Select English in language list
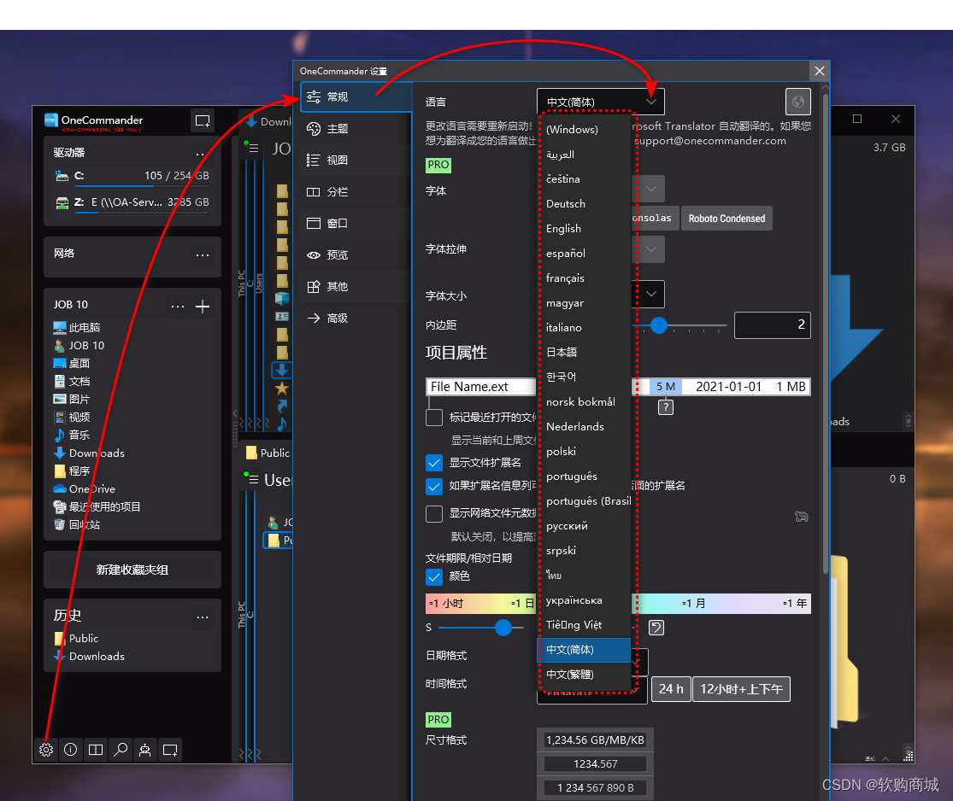 click(584, 228)
